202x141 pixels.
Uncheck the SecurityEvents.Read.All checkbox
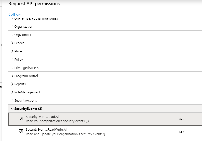[21, 119]
